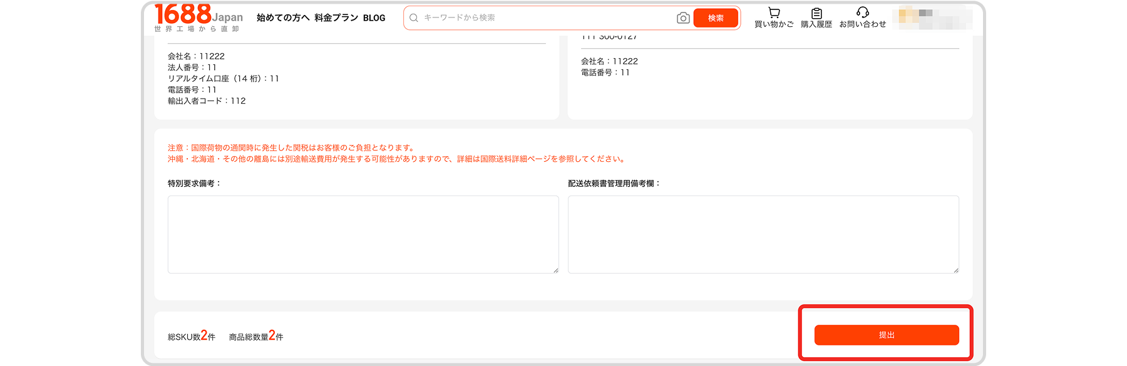
Task: Click resize handle of 配送依頼書管理用備考欄 textarea
Action: point(955,270)
